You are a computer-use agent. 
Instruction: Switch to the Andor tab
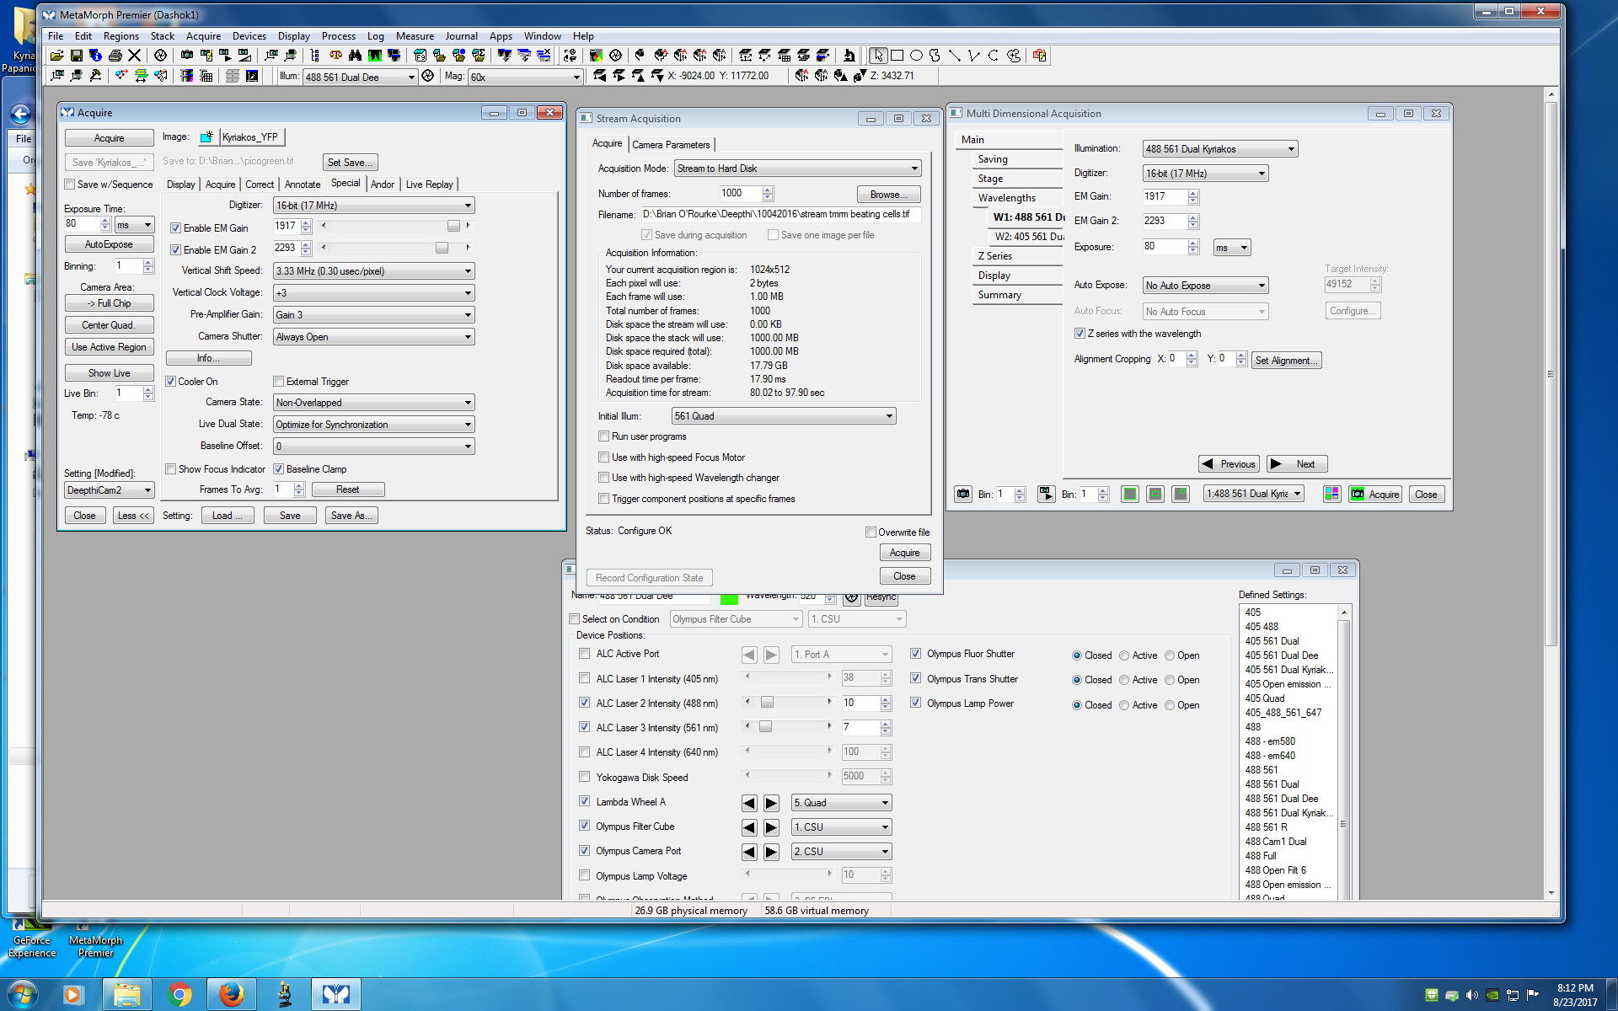[383, 185]
